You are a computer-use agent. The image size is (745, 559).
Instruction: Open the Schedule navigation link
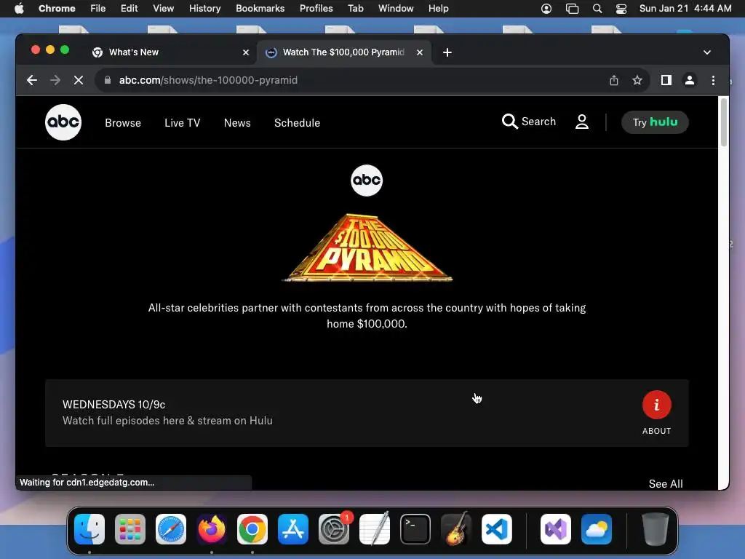coord(297,122)
